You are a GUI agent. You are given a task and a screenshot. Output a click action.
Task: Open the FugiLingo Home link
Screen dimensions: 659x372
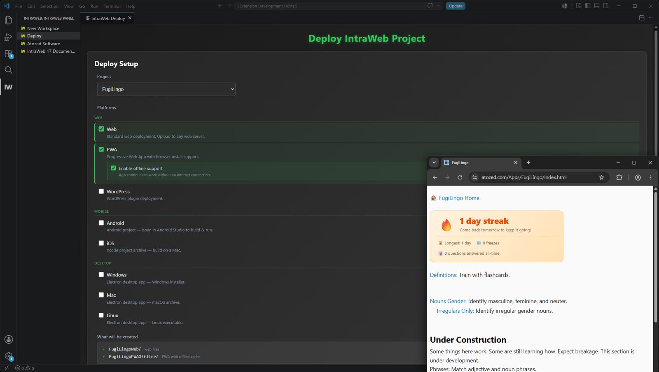point(459,198)
